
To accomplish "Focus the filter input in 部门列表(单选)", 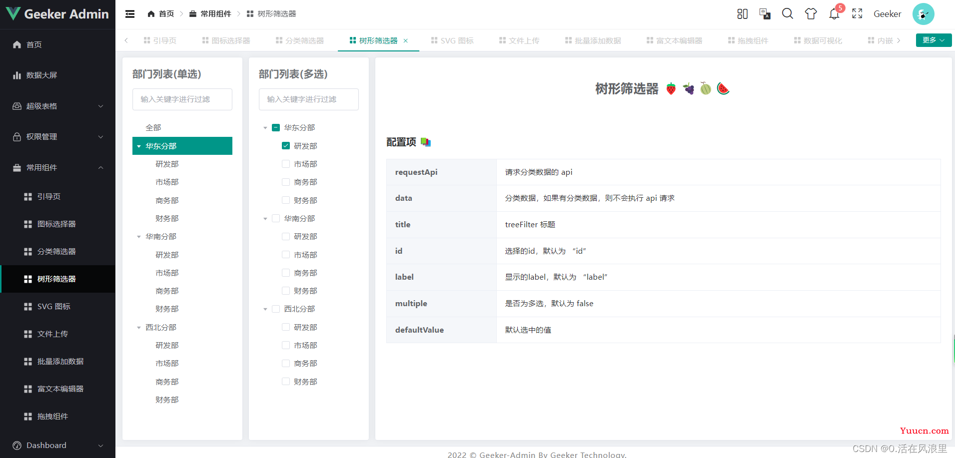I will coord(182,99).
